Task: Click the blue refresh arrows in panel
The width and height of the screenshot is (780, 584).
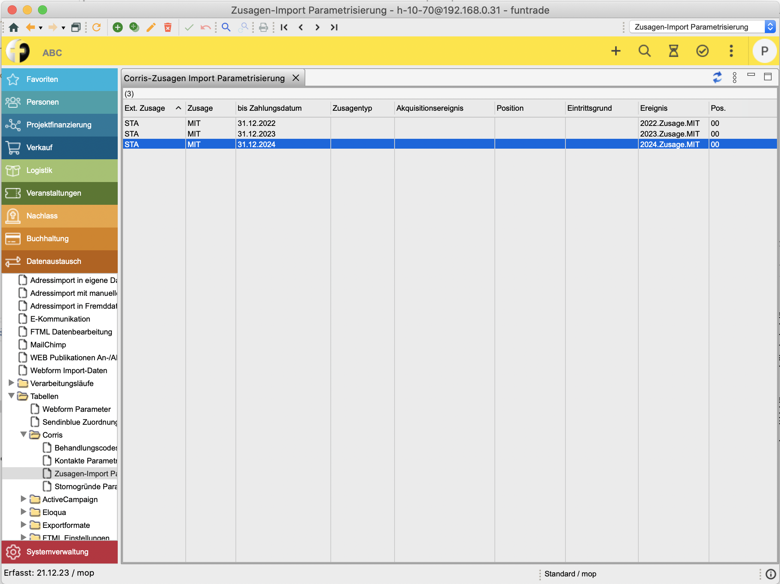Action: pos(717,77)
